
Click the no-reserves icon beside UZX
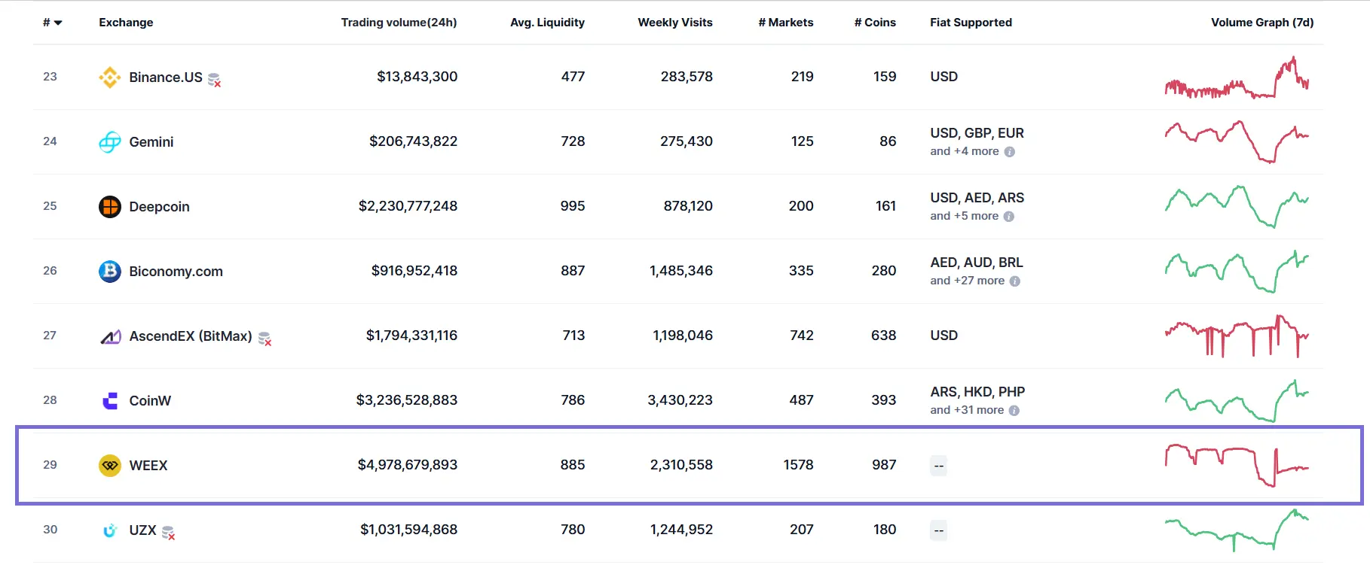pos(169,533)
